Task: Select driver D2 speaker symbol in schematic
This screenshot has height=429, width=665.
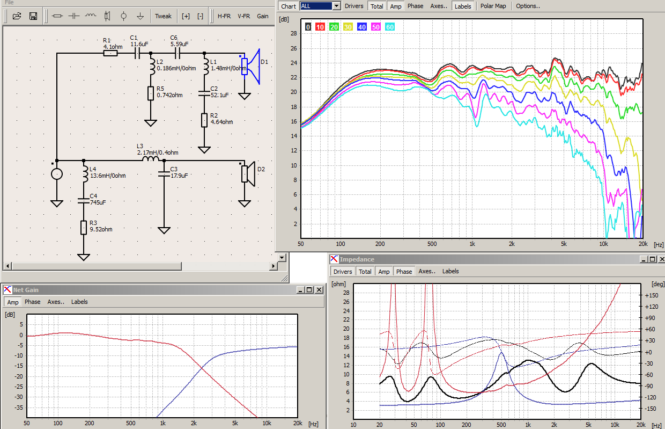Action: pos(249,174)
